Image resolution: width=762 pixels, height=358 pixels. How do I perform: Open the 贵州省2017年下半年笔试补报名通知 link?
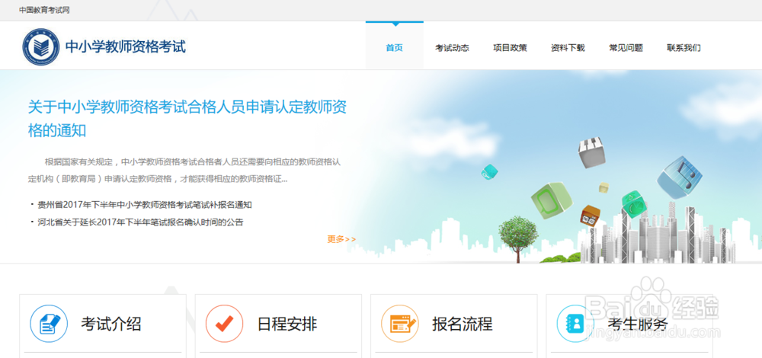pyautogui.click(x=145, y=205)
